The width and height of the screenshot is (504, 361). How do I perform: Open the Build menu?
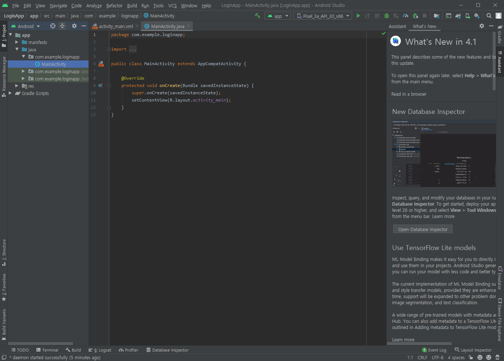click(132, 5)
